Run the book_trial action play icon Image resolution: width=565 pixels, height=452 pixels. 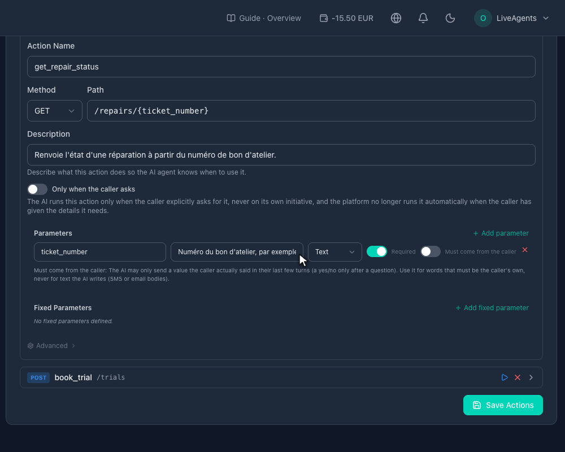coord(505,377)
